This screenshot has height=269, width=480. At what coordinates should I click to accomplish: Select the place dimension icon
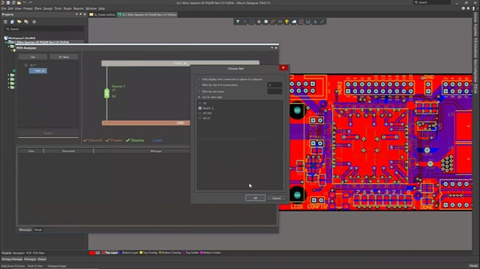click(308, 21)
